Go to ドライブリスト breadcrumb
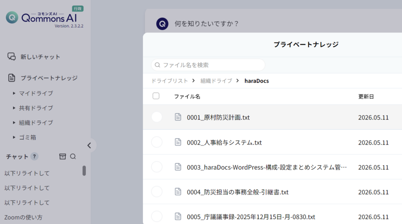 (x=169, y=81)
